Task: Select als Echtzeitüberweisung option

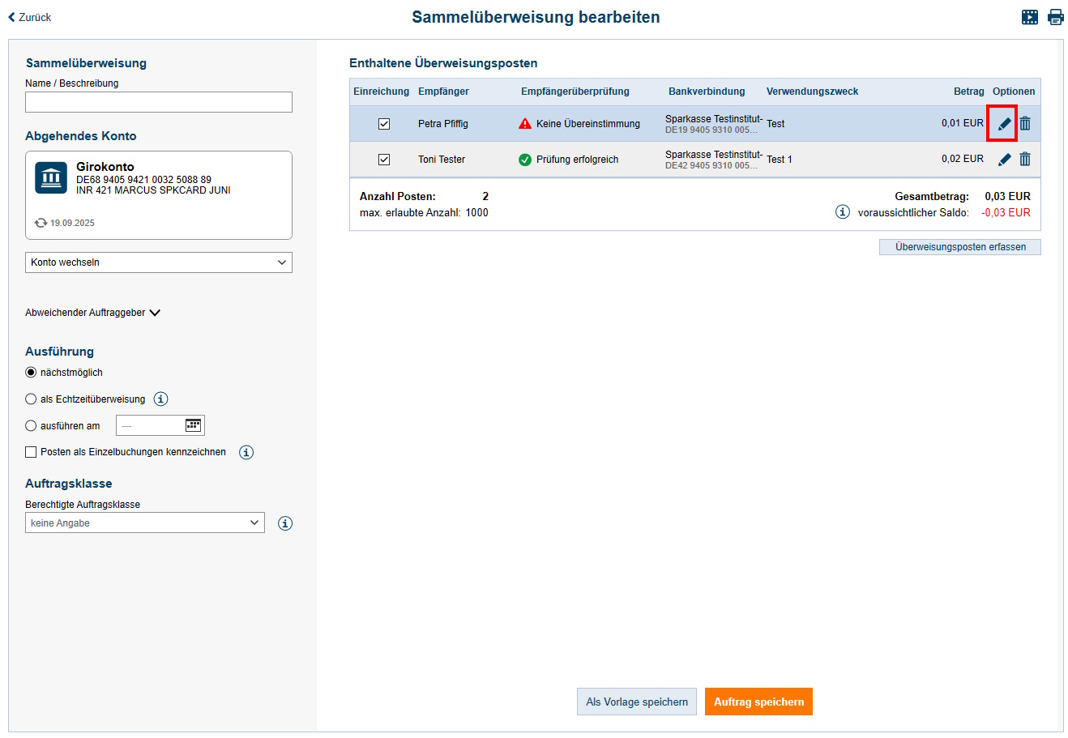Action: coord(30,399)
